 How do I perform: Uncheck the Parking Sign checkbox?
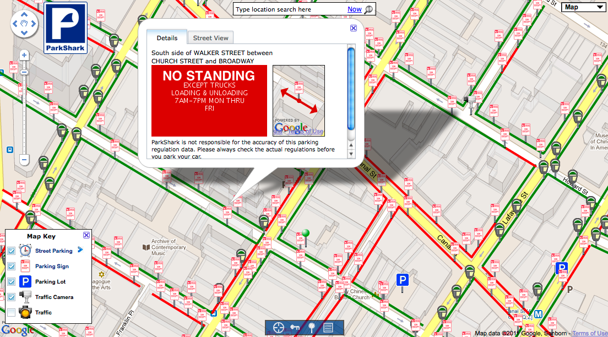tap(11, 267)
